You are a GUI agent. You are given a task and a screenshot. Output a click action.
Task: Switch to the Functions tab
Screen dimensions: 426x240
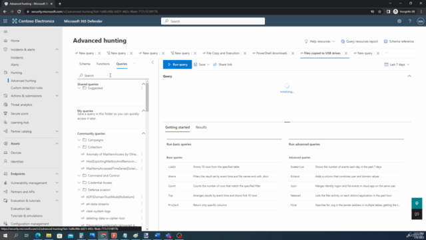pos(103,64)
